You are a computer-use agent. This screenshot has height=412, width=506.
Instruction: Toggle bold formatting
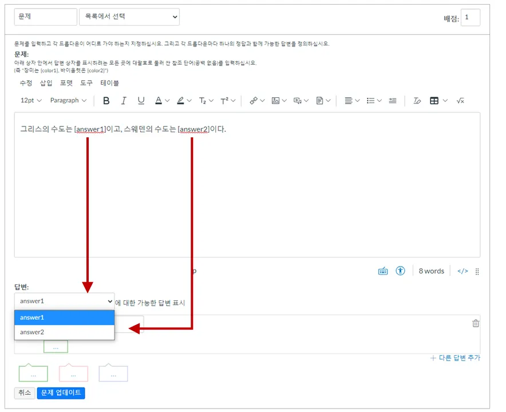coord(106,101)
